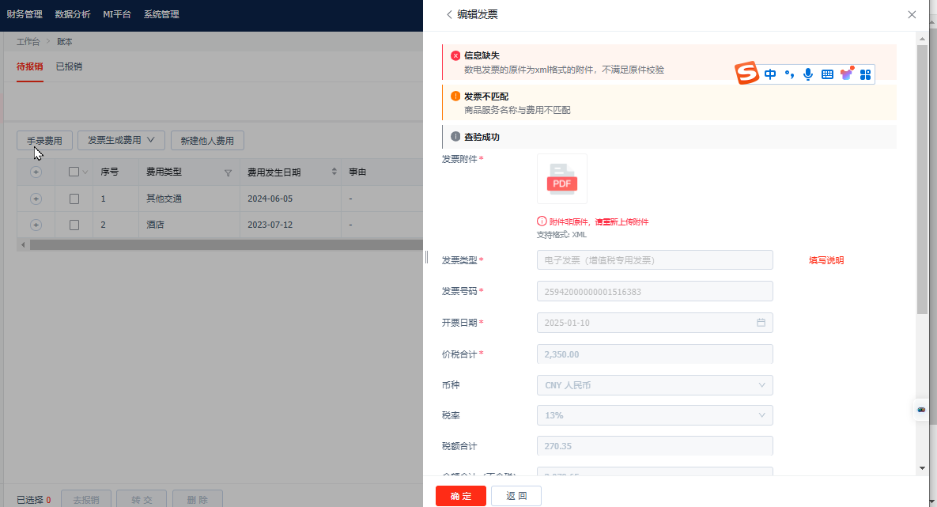Screen dimensions: 937x507
Task: Expand the 发票生成费用 dropdown button
Action: (121, 140)
